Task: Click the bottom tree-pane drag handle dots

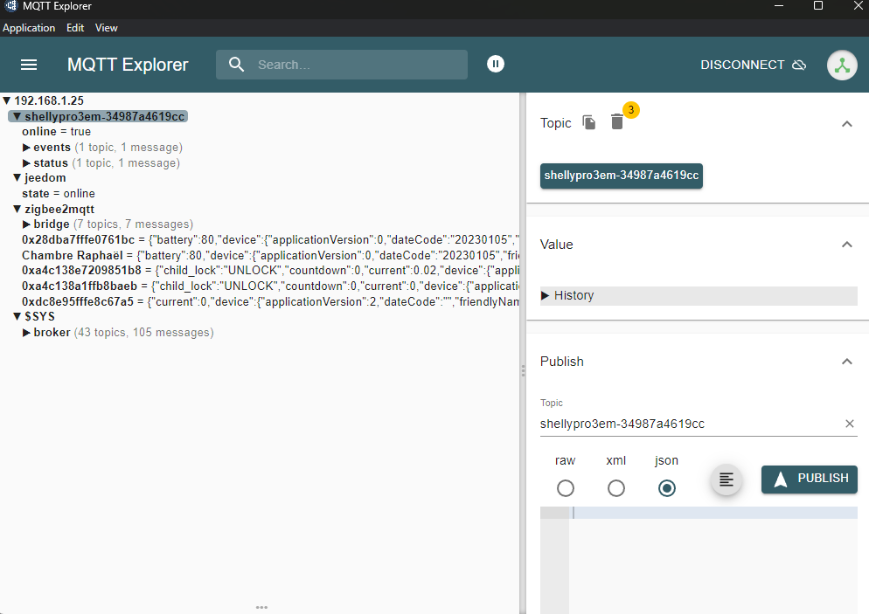Action: (261, 607)
